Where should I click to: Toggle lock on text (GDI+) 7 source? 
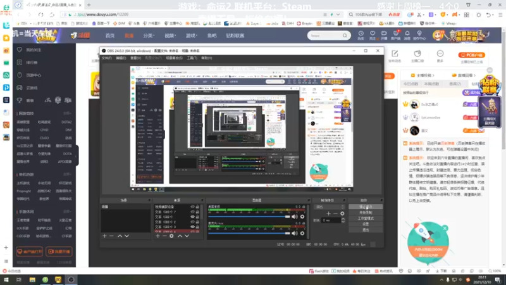(x=197, y=212)
